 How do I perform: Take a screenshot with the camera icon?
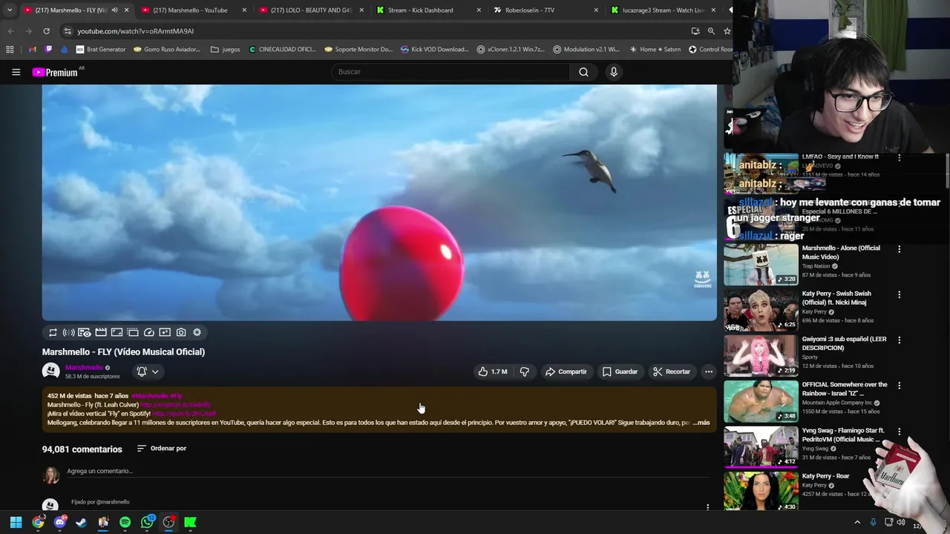click(181, 332)
